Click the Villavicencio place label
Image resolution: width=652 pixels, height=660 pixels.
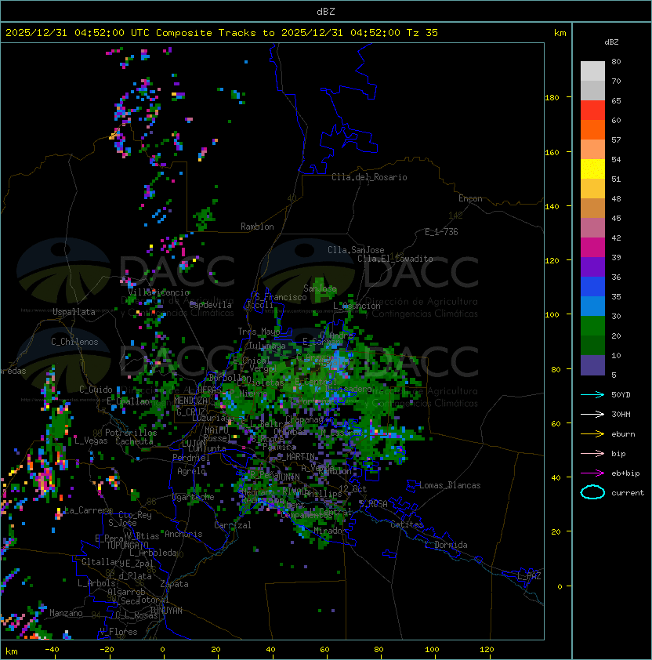point(158,292)
